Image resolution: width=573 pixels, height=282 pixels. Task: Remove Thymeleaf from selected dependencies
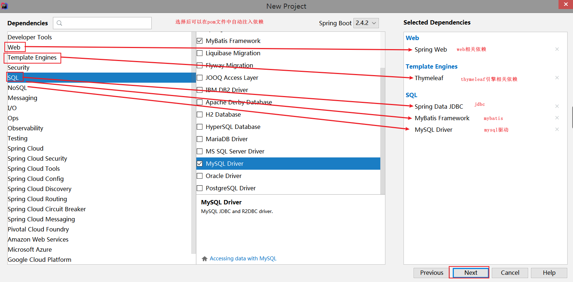pos(557,78)
